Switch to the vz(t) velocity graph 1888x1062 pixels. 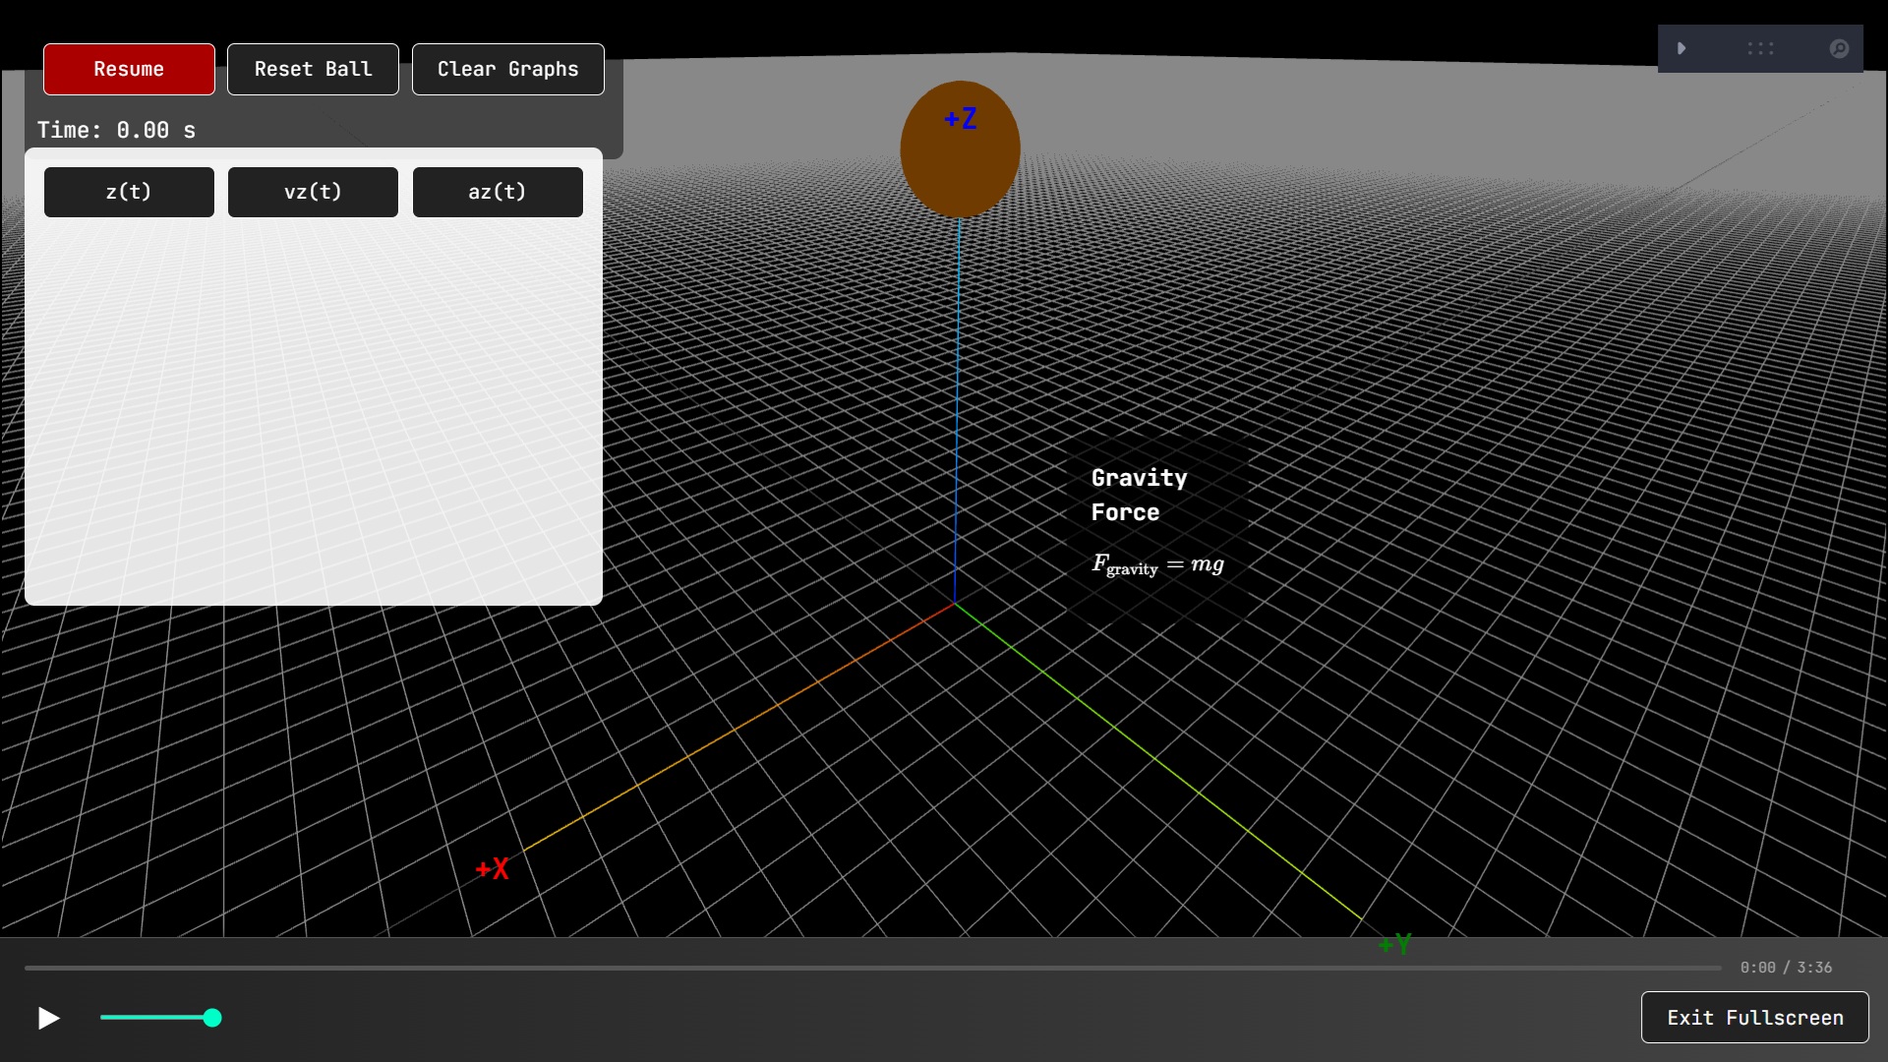pyautogui.click(x=313, y=192)
